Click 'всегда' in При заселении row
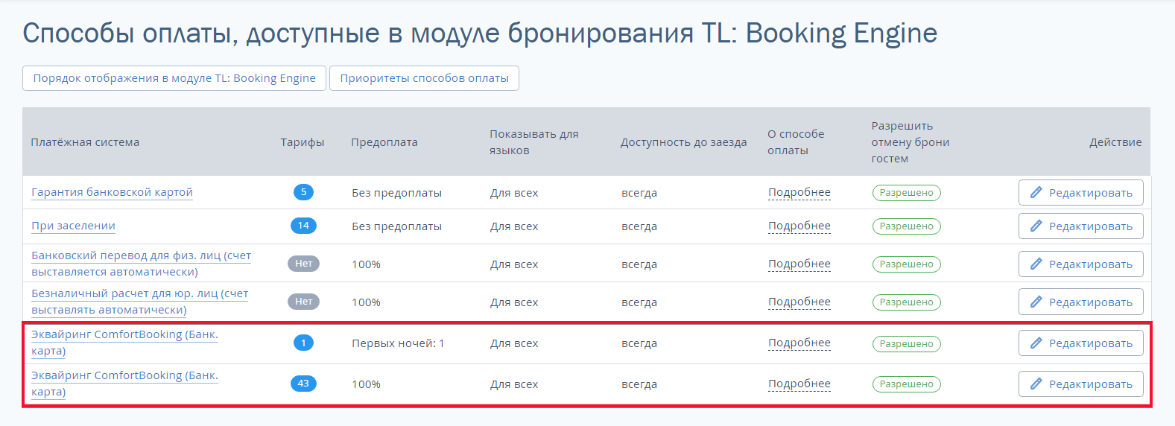Screen dimensions: 1175x426 pos(639,226)
